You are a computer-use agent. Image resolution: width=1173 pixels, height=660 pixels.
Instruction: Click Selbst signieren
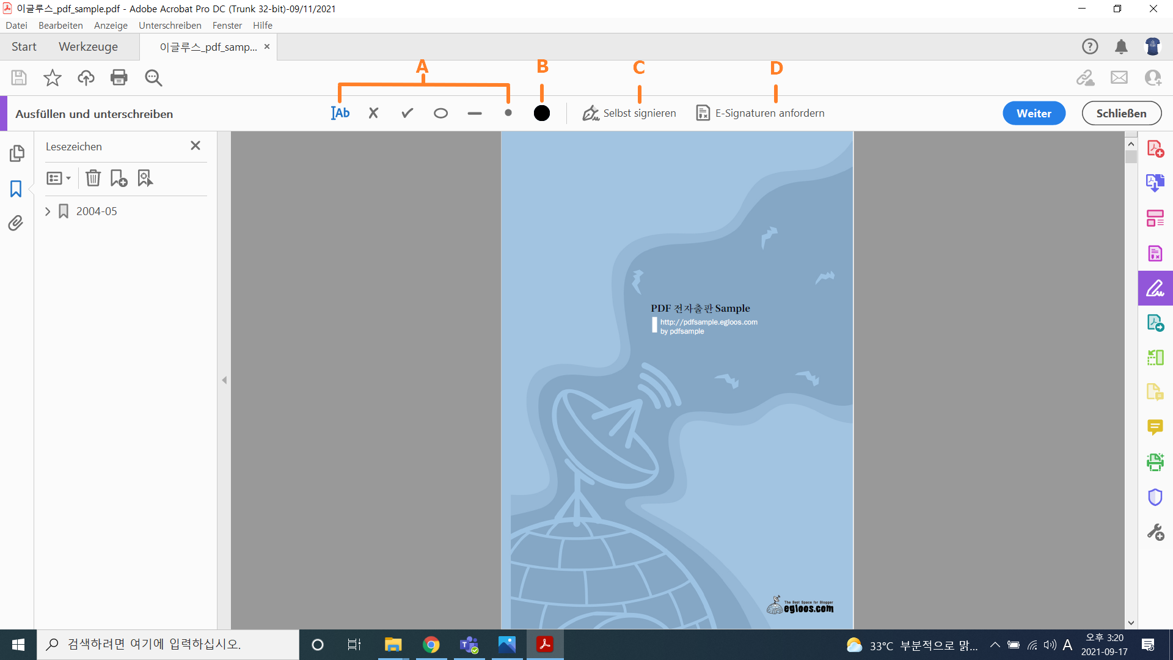(x=629, y=113)
